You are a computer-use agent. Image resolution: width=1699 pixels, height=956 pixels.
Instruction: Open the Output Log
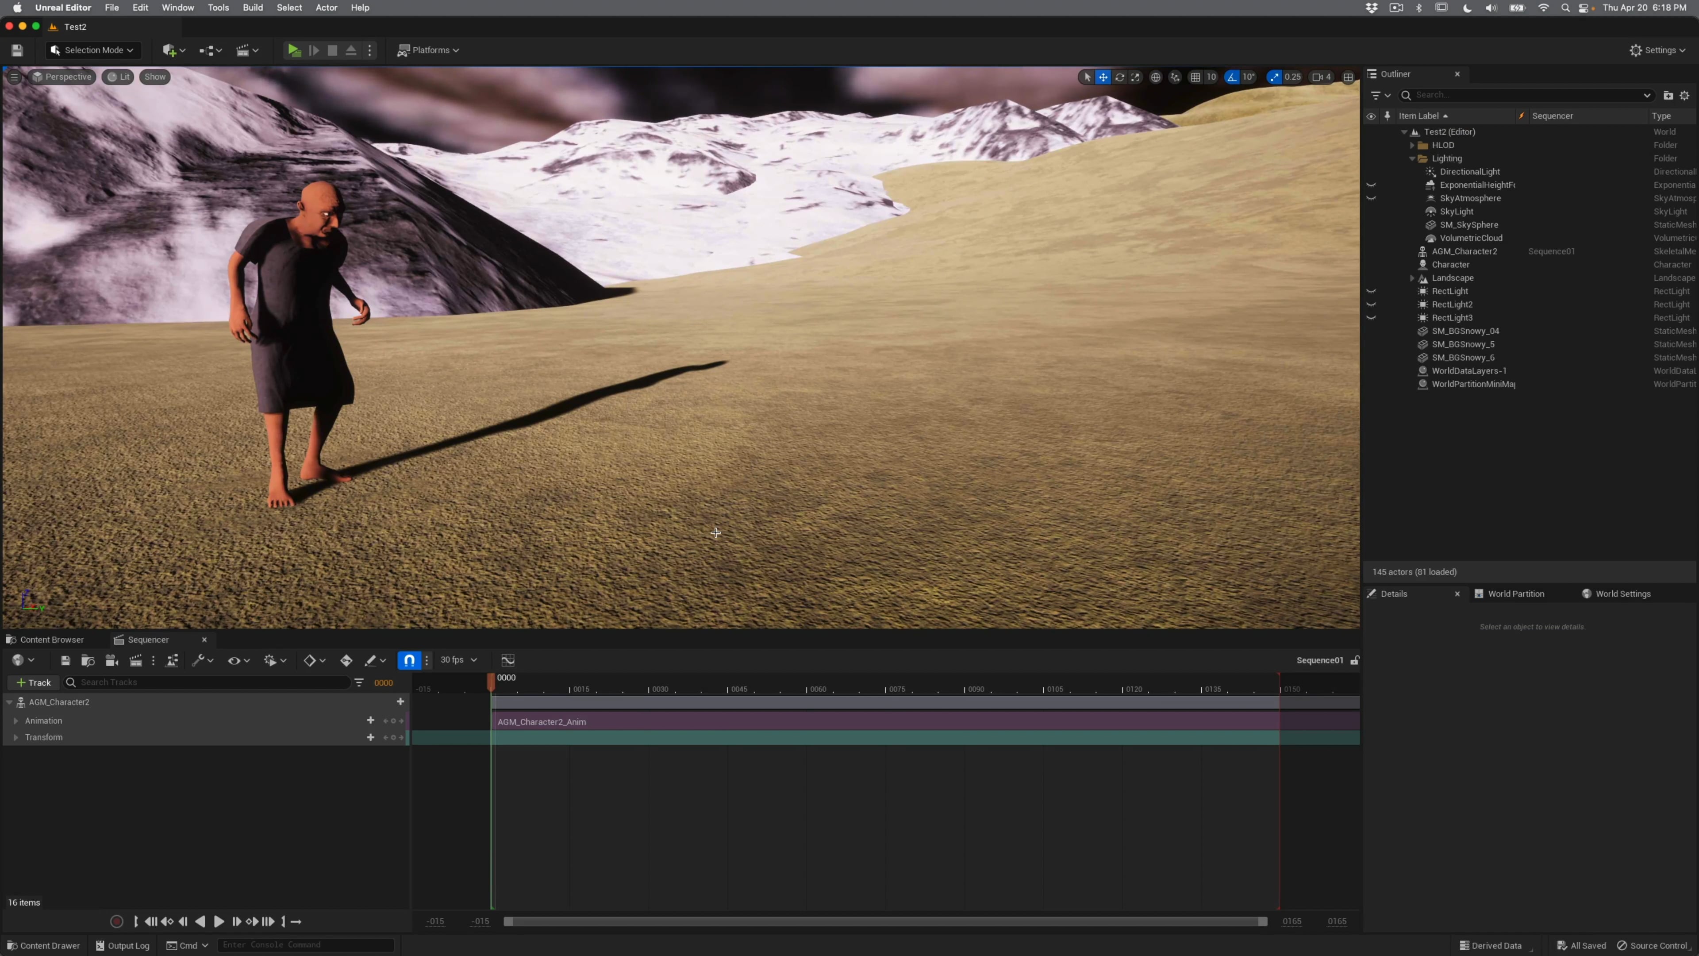(x=123, y=946)
